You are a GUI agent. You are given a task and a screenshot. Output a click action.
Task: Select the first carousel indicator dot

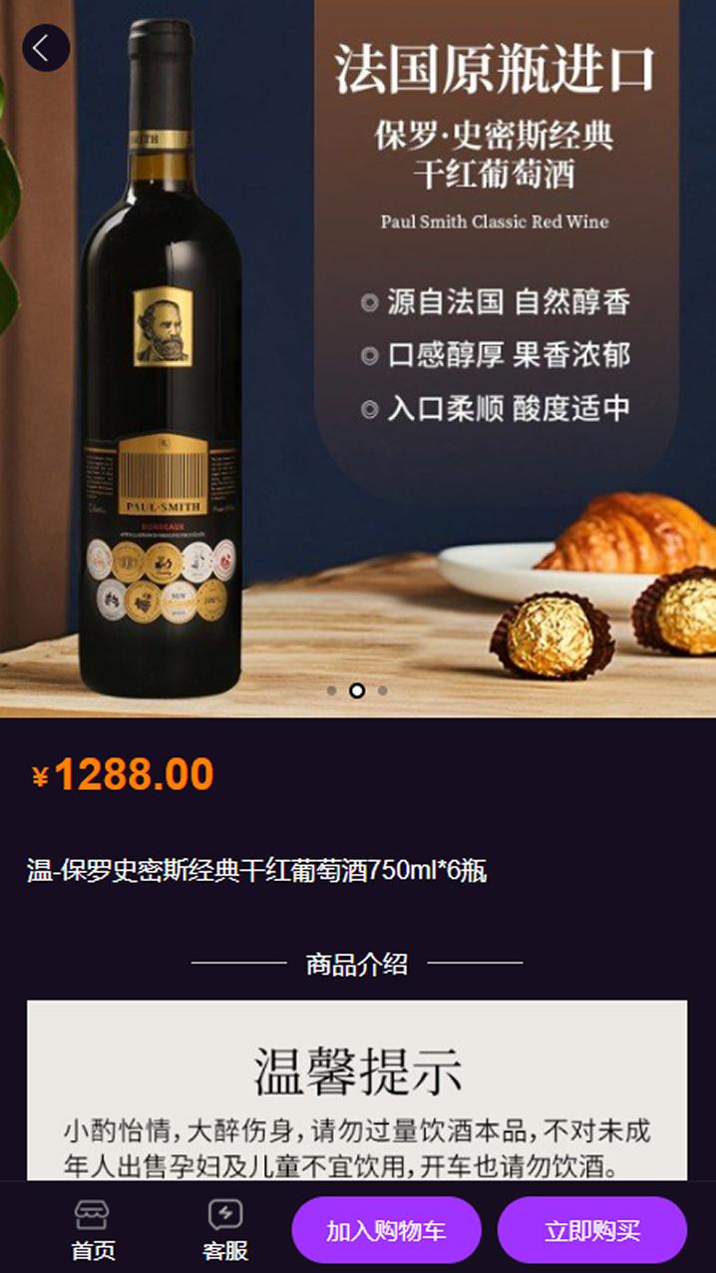click(331, 690)
